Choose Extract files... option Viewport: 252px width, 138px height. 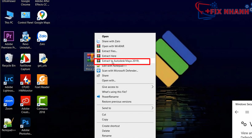point(125,51)
